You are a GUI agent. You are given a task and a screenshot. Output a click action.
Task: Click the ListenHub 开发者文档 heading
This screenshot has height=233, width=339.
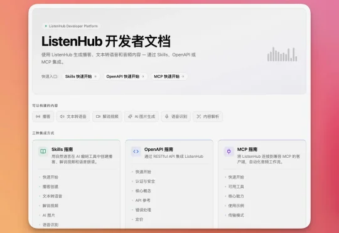pos(106,41)
